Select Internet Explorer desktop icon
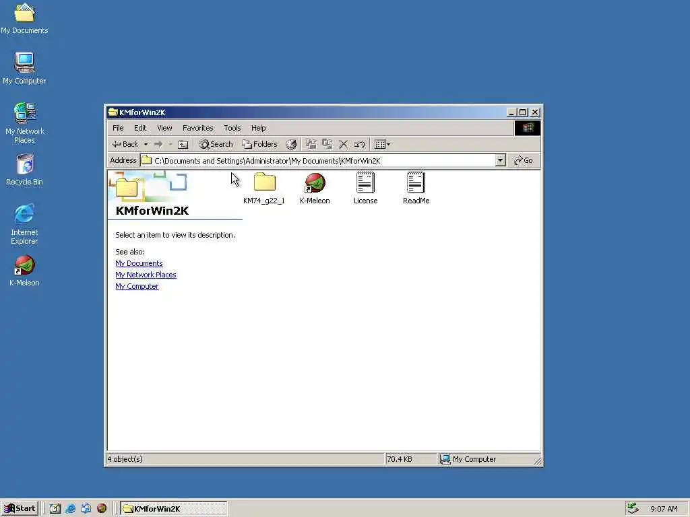690x517 pixels. tap(24, 224)
